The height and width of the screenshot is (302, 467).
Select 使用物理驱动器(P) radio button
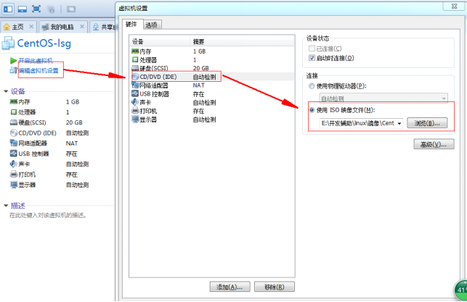(x=312, y=86)
